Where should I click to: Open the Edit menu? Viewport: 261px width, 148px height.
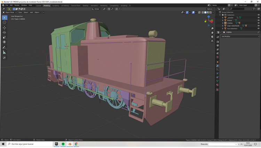click(x=11, y=5)
